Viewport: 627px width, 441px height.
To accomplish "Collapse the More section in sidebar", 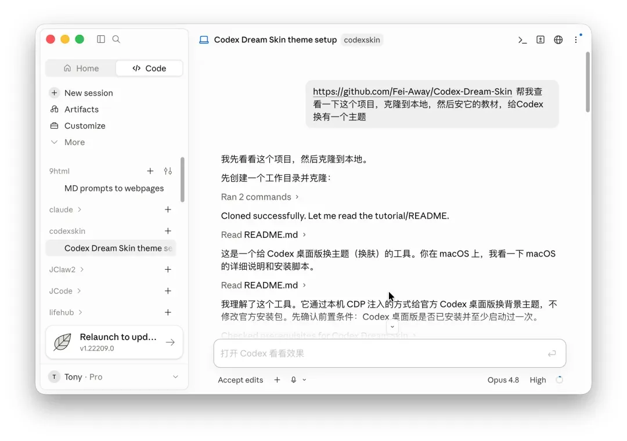I will 67,142.
